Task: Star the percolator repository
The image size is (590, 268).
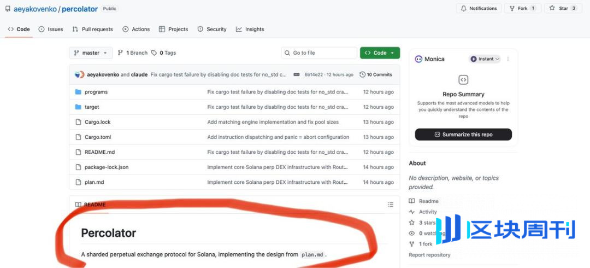Action: click(563, 8)
